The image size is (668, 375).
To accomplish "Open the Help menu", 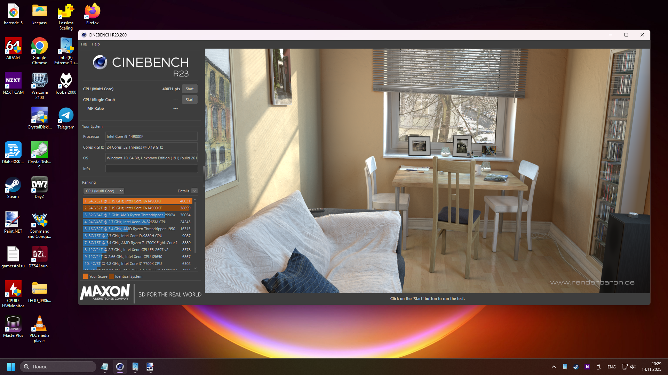I will tap(96, 44).
